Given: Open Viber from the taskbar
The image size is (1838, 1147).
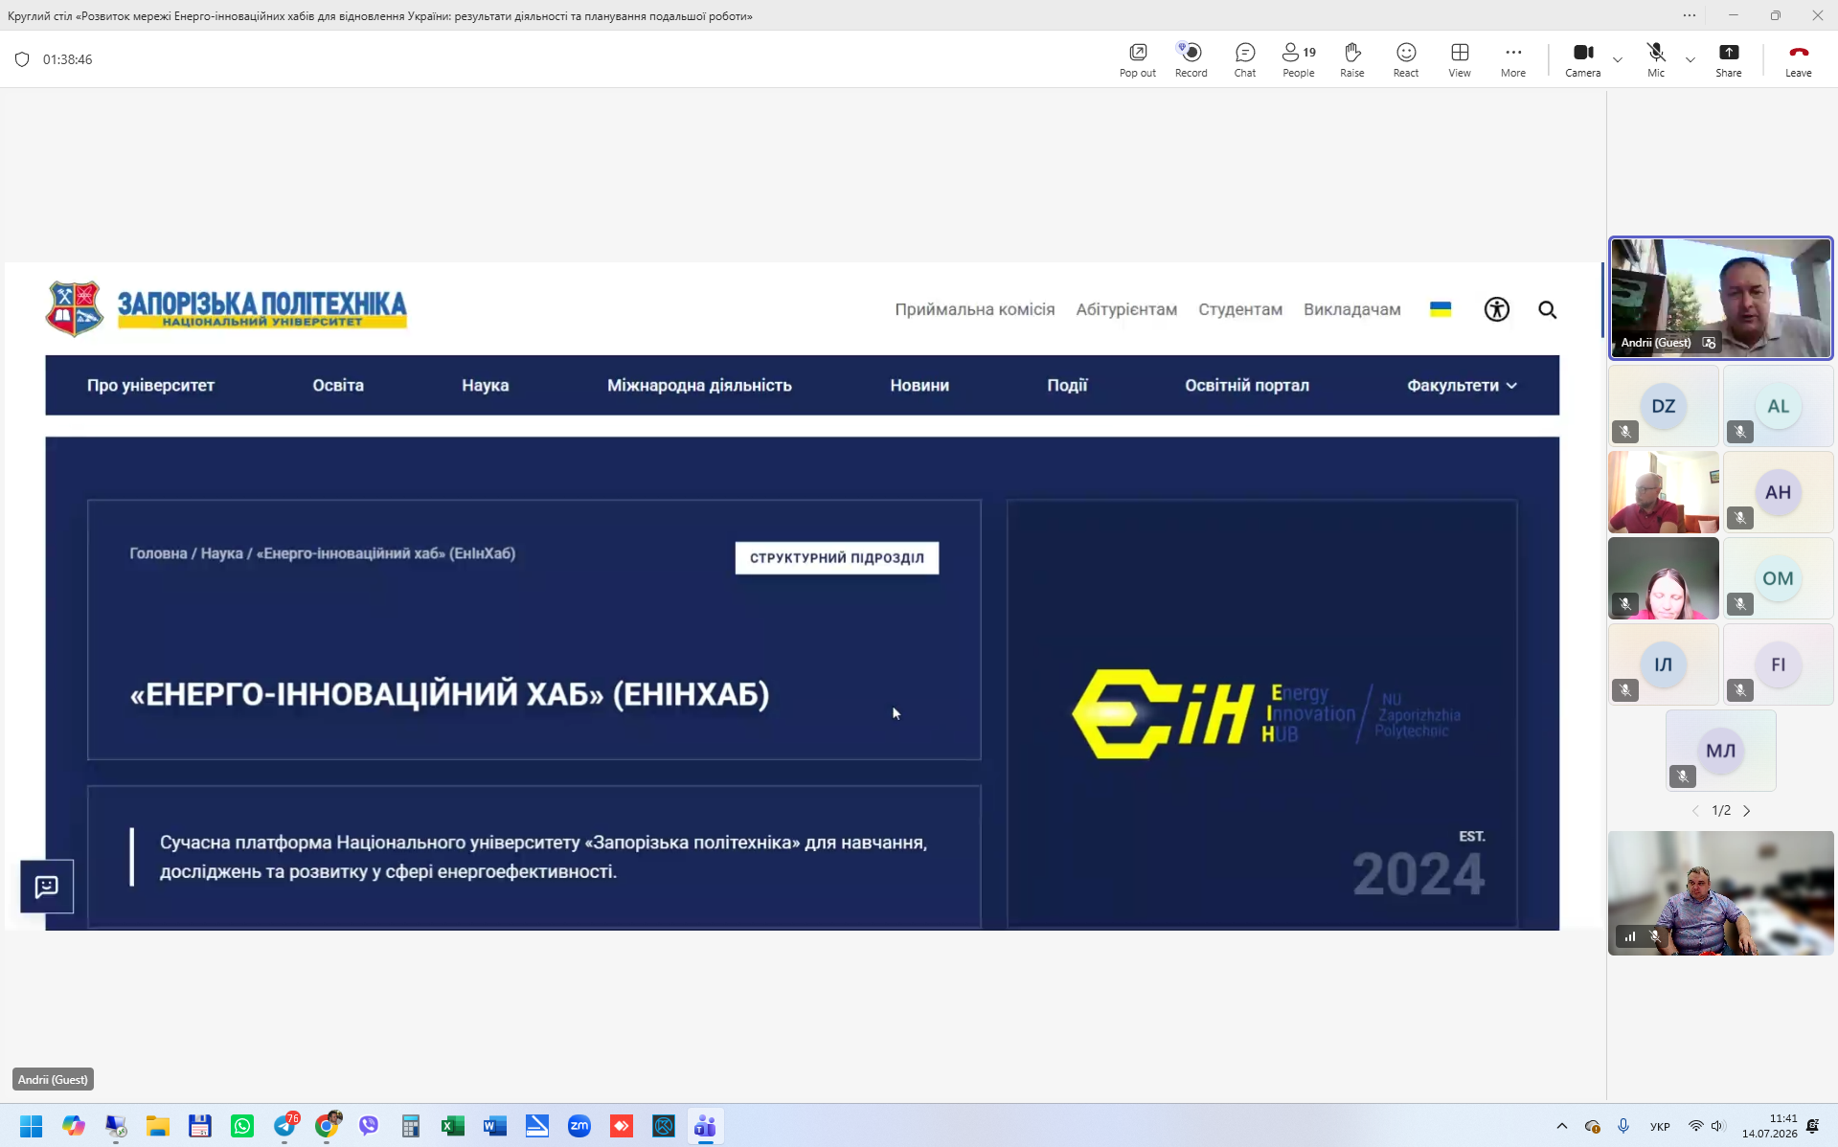Looking at the screenshot, I should coord(369,1126).
